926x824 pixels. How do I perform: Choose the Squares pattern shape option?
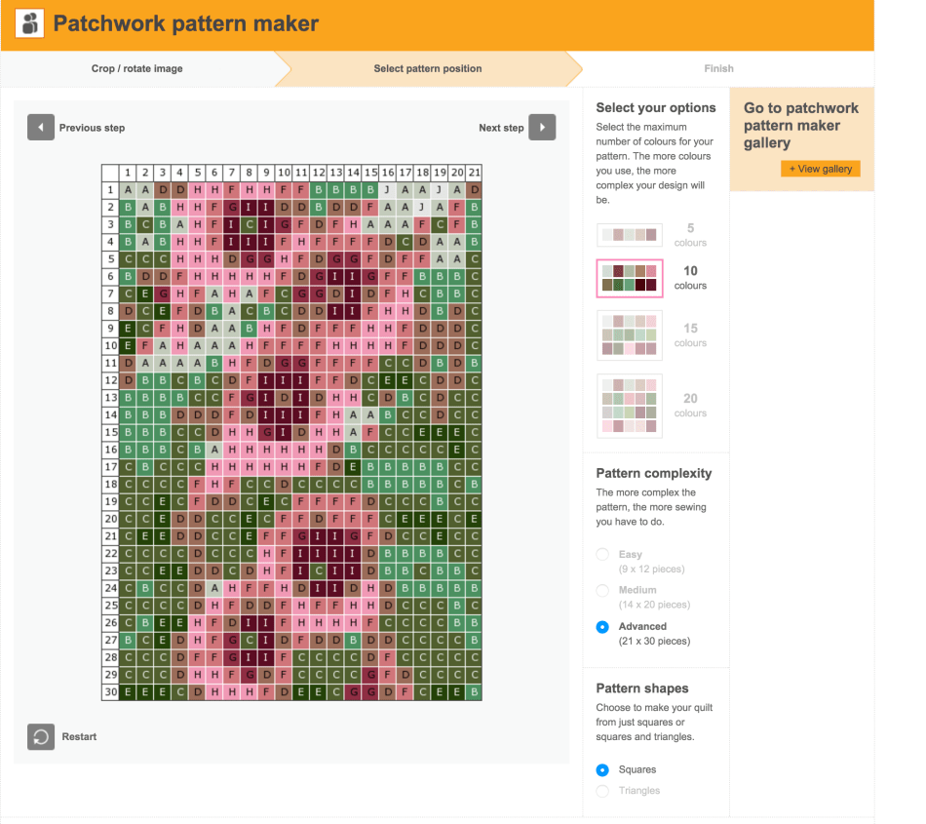point(602,770)
